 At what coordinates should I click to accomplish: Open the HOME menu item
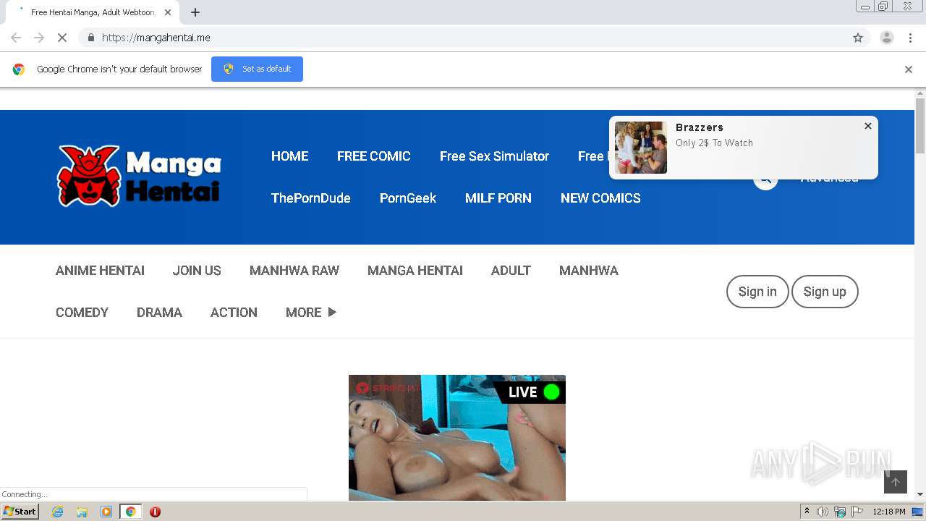point(289,156)
